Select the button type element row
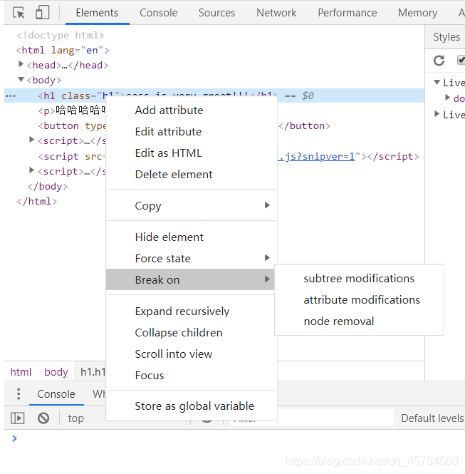 [72, 125]
